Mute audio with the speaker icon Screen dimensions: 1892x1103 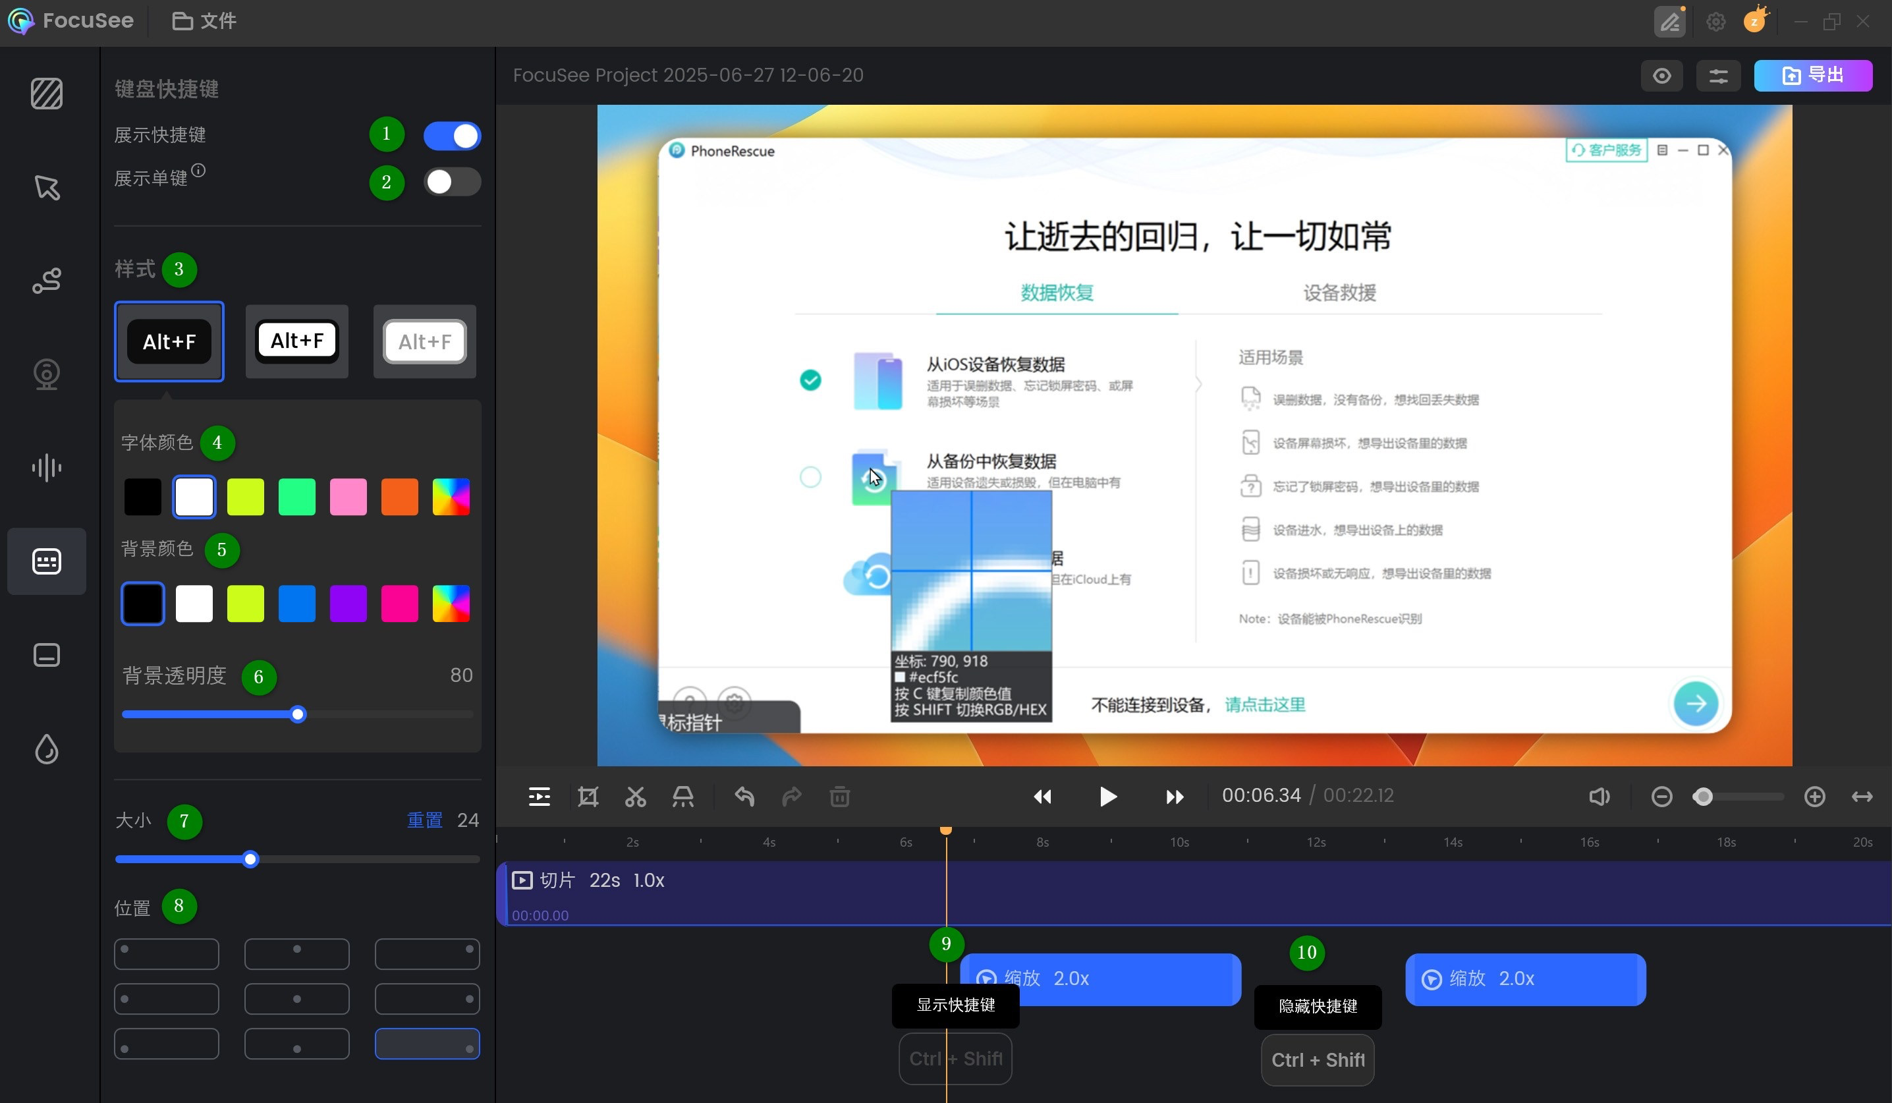tap(1600, 796)
